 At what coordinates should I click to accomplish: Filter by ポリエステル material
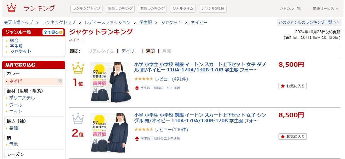(22, 98)
